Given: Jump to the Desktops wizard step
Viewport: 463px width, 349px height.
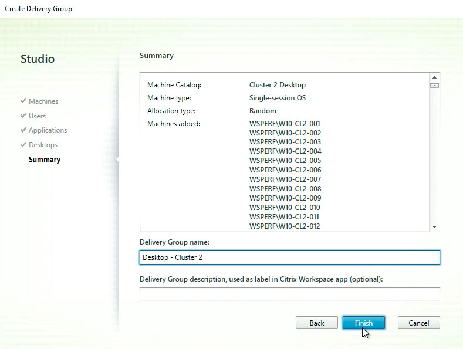Looking at the screenshot, I should pyautogui.click(x=43, y=145).
